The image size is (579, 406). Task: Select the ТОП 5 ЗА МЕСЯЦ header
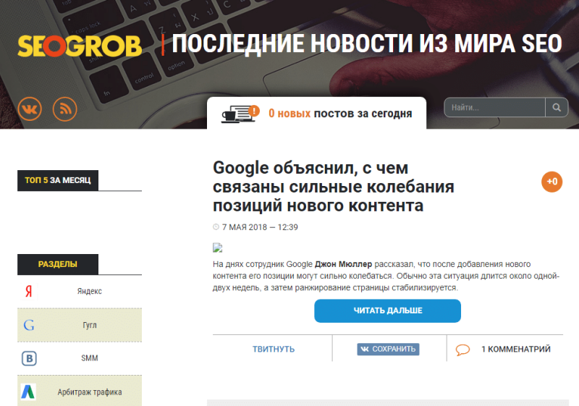(x=58, y=180)
